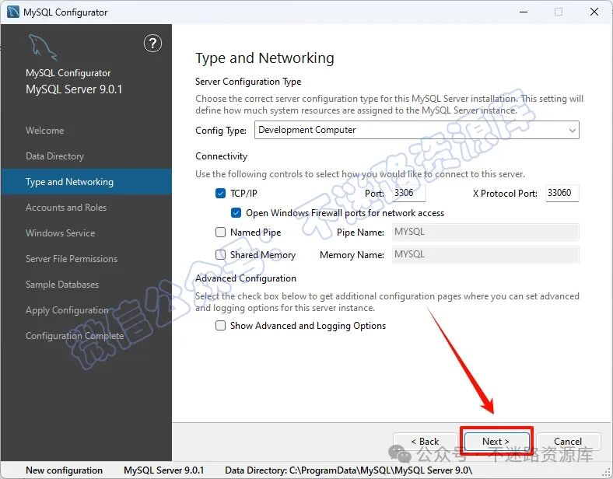The width and height of the screenshot is (613, 479).
Task: Uncheck the TCP/IP checkbox
Action: [220, 194]
